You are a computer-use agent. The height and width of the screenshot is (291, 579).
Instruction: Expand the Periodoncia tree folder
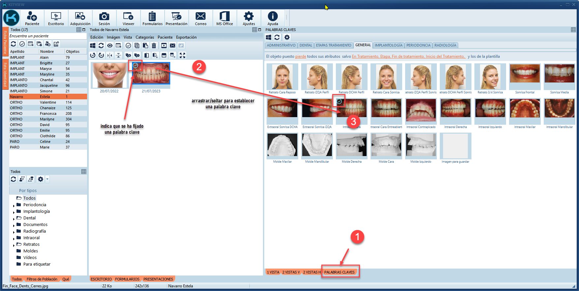[x=14, y=205]
